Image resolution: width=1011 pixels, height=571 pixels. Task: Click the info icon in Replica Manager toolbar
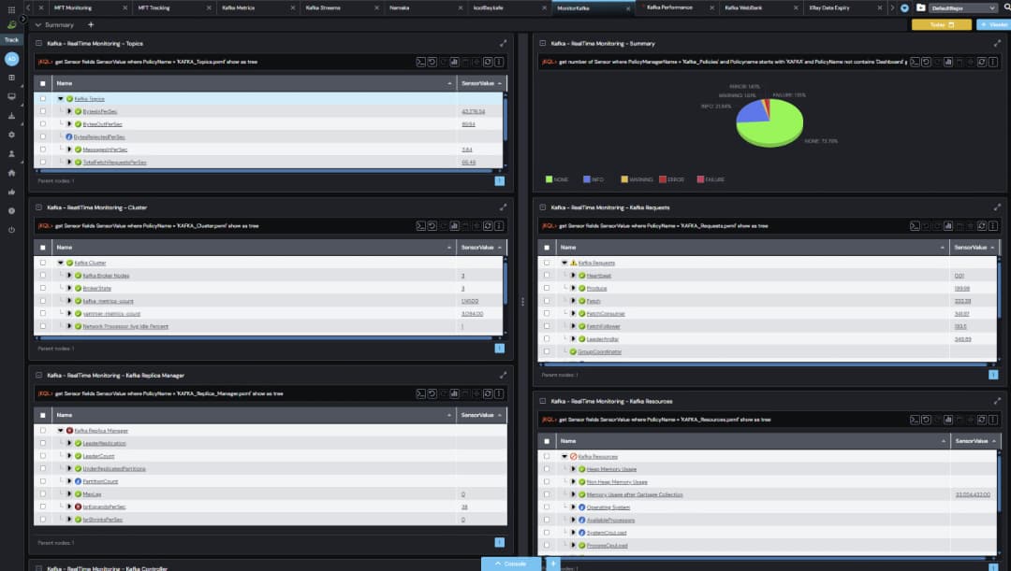coord(498,393)
